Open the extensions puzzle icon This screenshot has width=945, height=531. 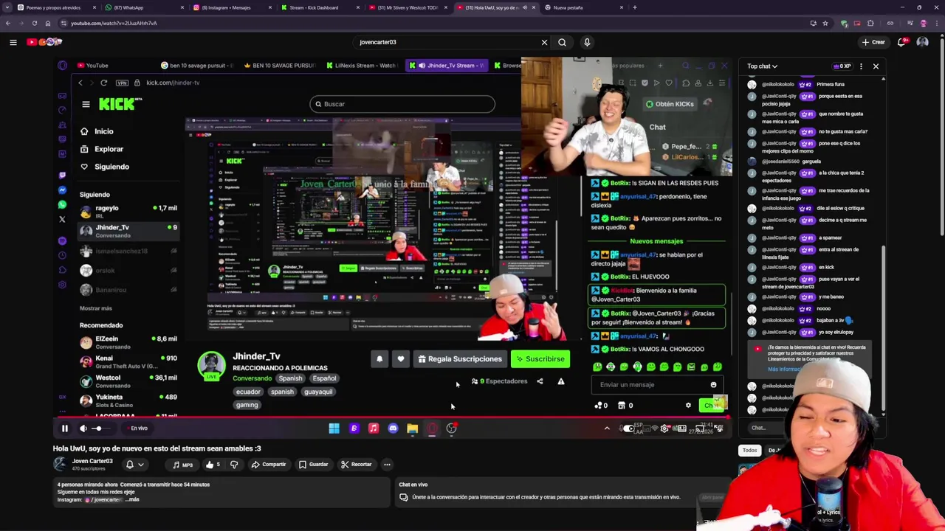pyautogui.click(x=870, y=23)
